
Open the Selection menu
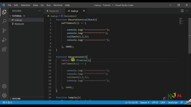tap(25, 5)
